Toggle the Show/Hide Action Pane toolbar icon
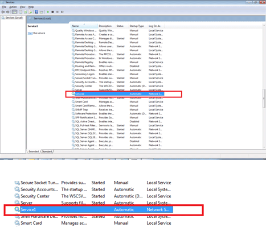266x227 pixels. click(x=41, y=12)
